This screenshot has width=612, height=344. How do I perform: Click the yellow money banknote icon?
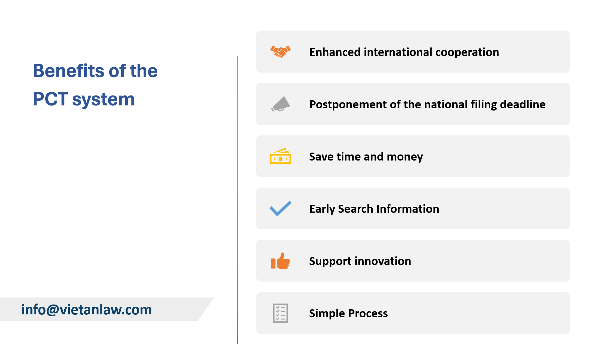280,156
